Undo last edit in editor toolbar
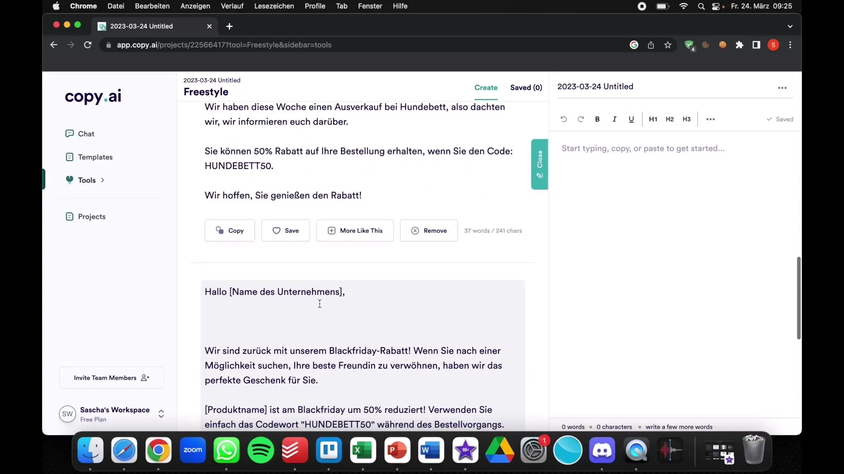 click(x=564, y=119)
